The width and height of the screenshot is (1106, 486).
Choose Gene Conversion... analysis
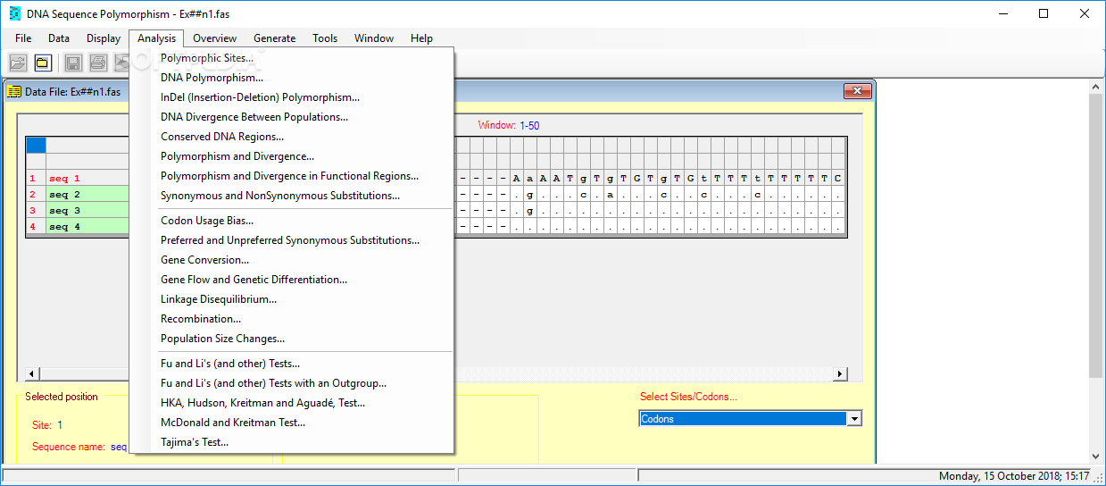292,260
